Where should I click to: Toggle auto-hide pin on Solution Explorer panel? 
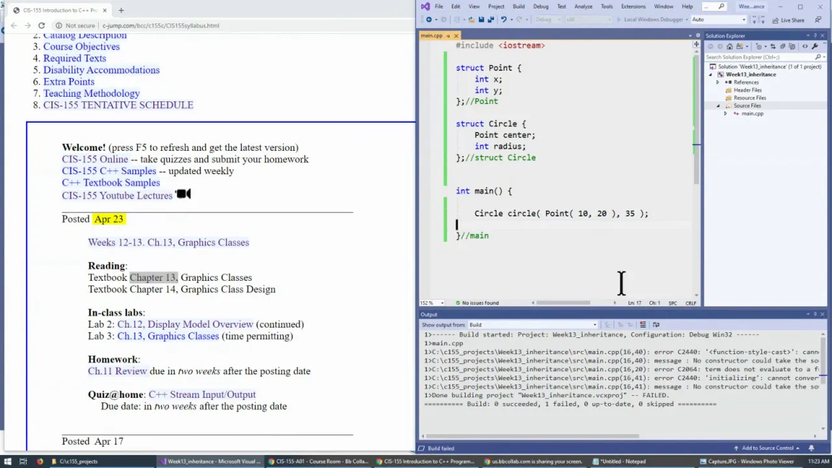point(816,36)
